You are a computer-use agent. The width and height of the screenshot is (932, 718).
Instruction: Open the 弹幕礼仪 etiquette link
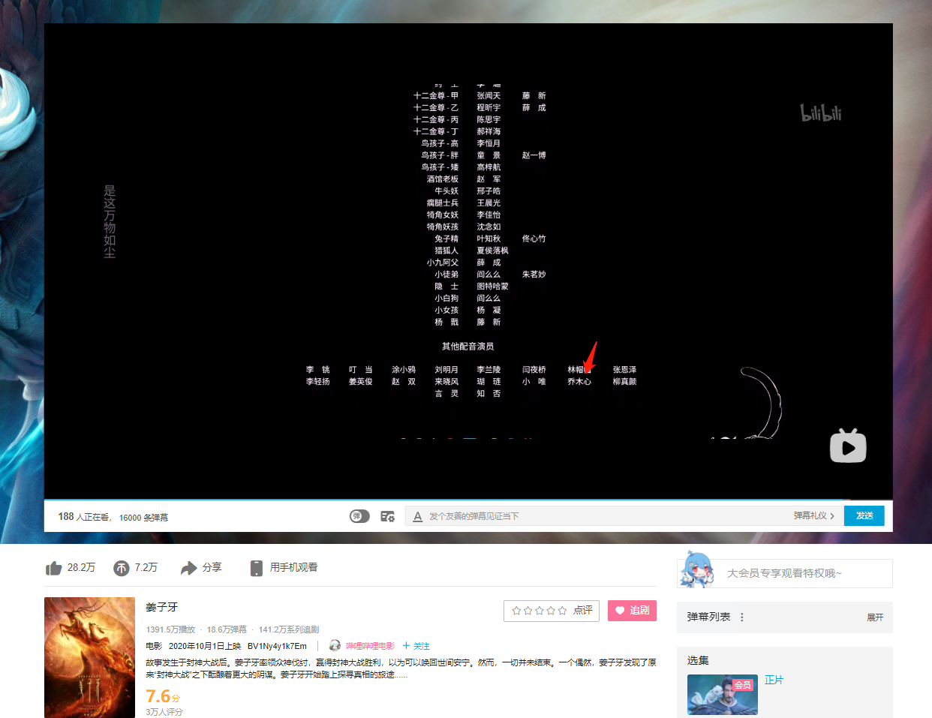pos(813,515)
